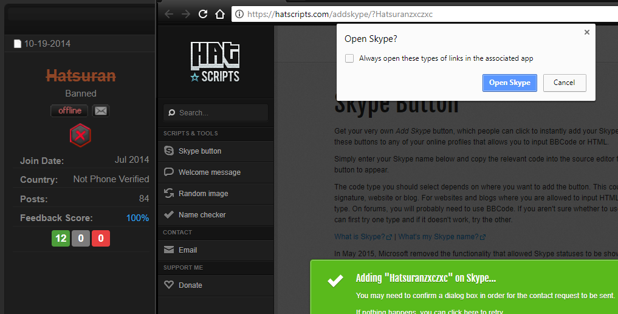Go to browser home page icon
Screen dimensions: 618x314
click(x=220, y=14)
